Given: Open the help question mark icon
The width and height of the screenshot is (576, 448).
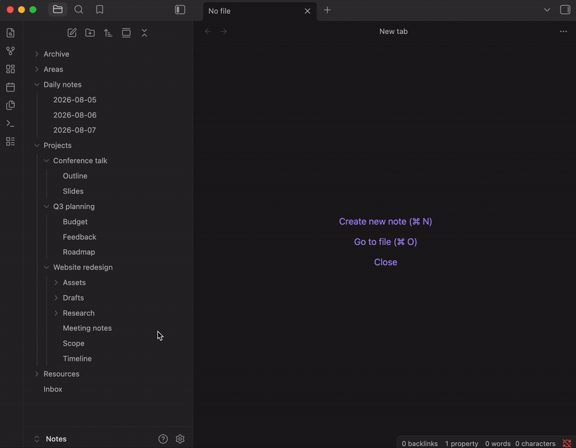Looking at the screenshot, I should click(163, 439).
